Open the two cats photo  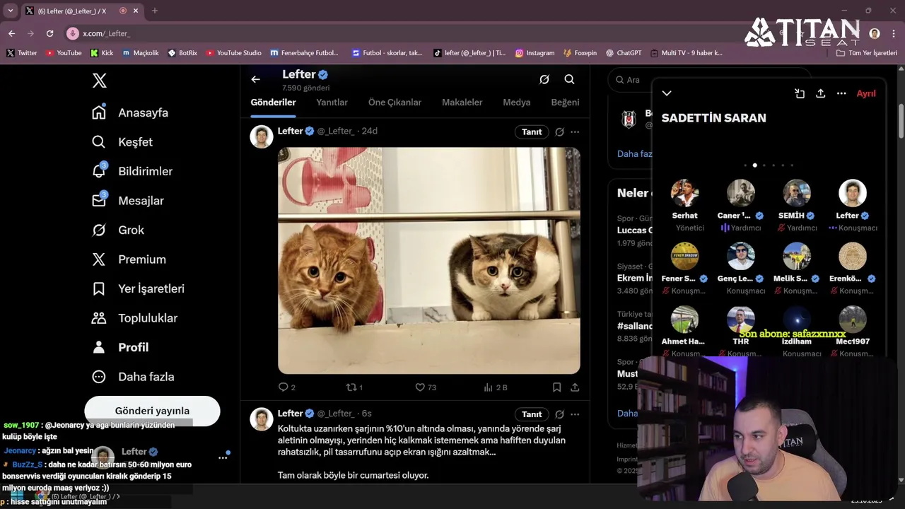[429, 260]
